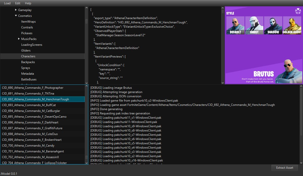The width and height of the screenshot is (303, 176).
Task: Click log line 'Done generating'
Action: 106,109
